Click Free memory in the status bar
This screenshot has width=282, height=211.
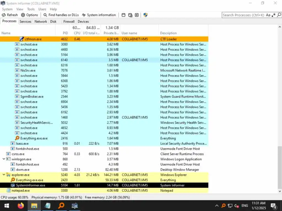tap(107, 197)
